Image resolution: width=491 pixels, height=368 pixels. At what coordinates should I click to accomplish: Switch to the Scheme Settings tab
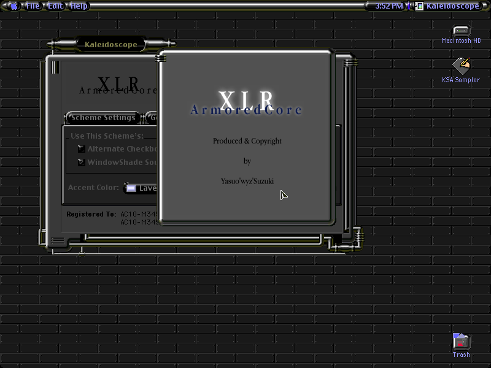[x=103, y=118]
